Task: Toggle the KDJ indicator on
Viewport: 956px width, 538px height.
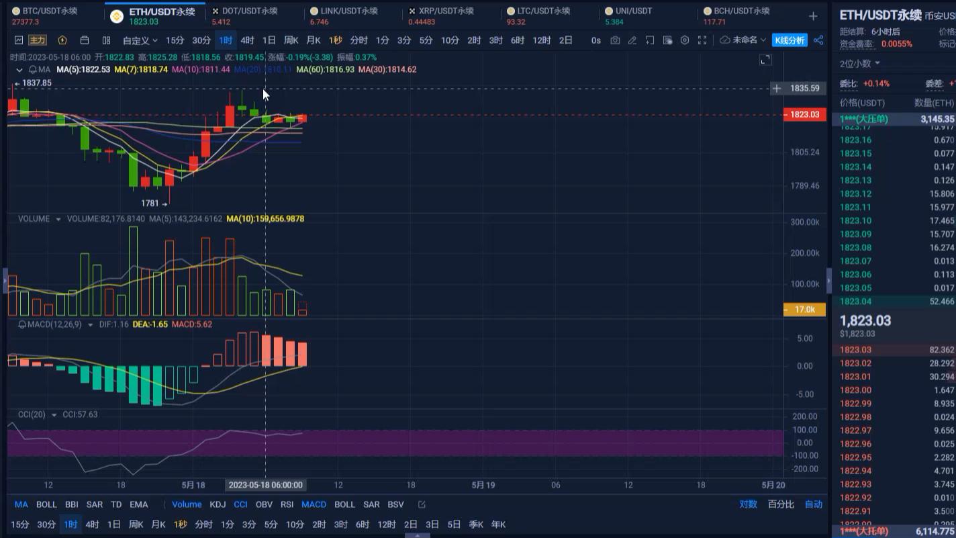Action: coord(218,504)
